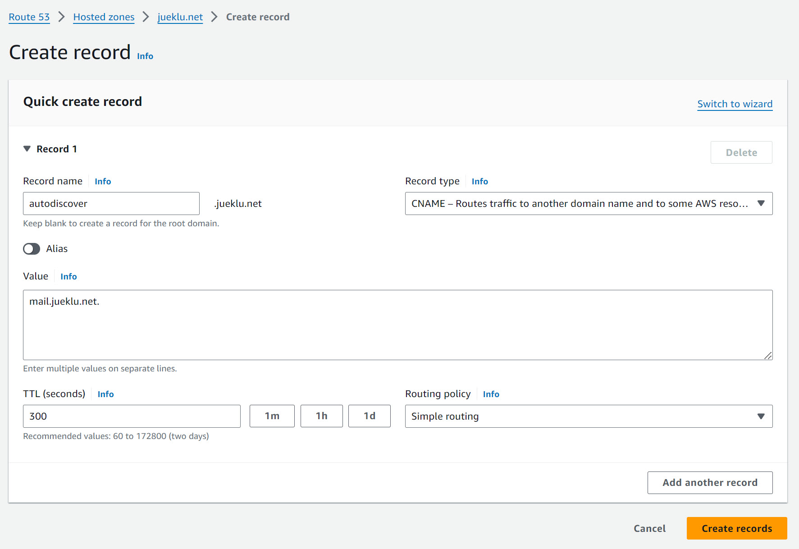Go to Route 53 breadcrumb
Screen dimensions: 799x549
[29, 17]
